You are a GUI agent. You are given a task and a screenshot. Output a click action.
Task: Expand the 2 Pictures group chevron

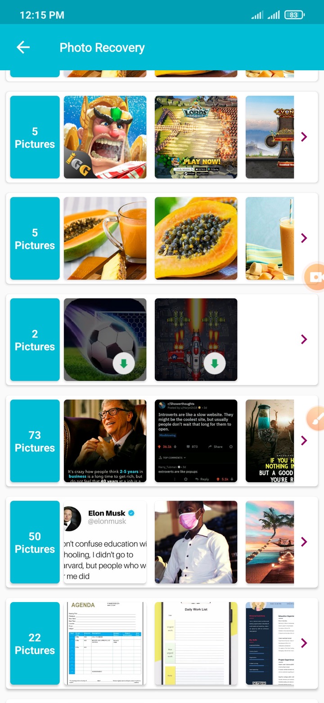pos(304,339)
